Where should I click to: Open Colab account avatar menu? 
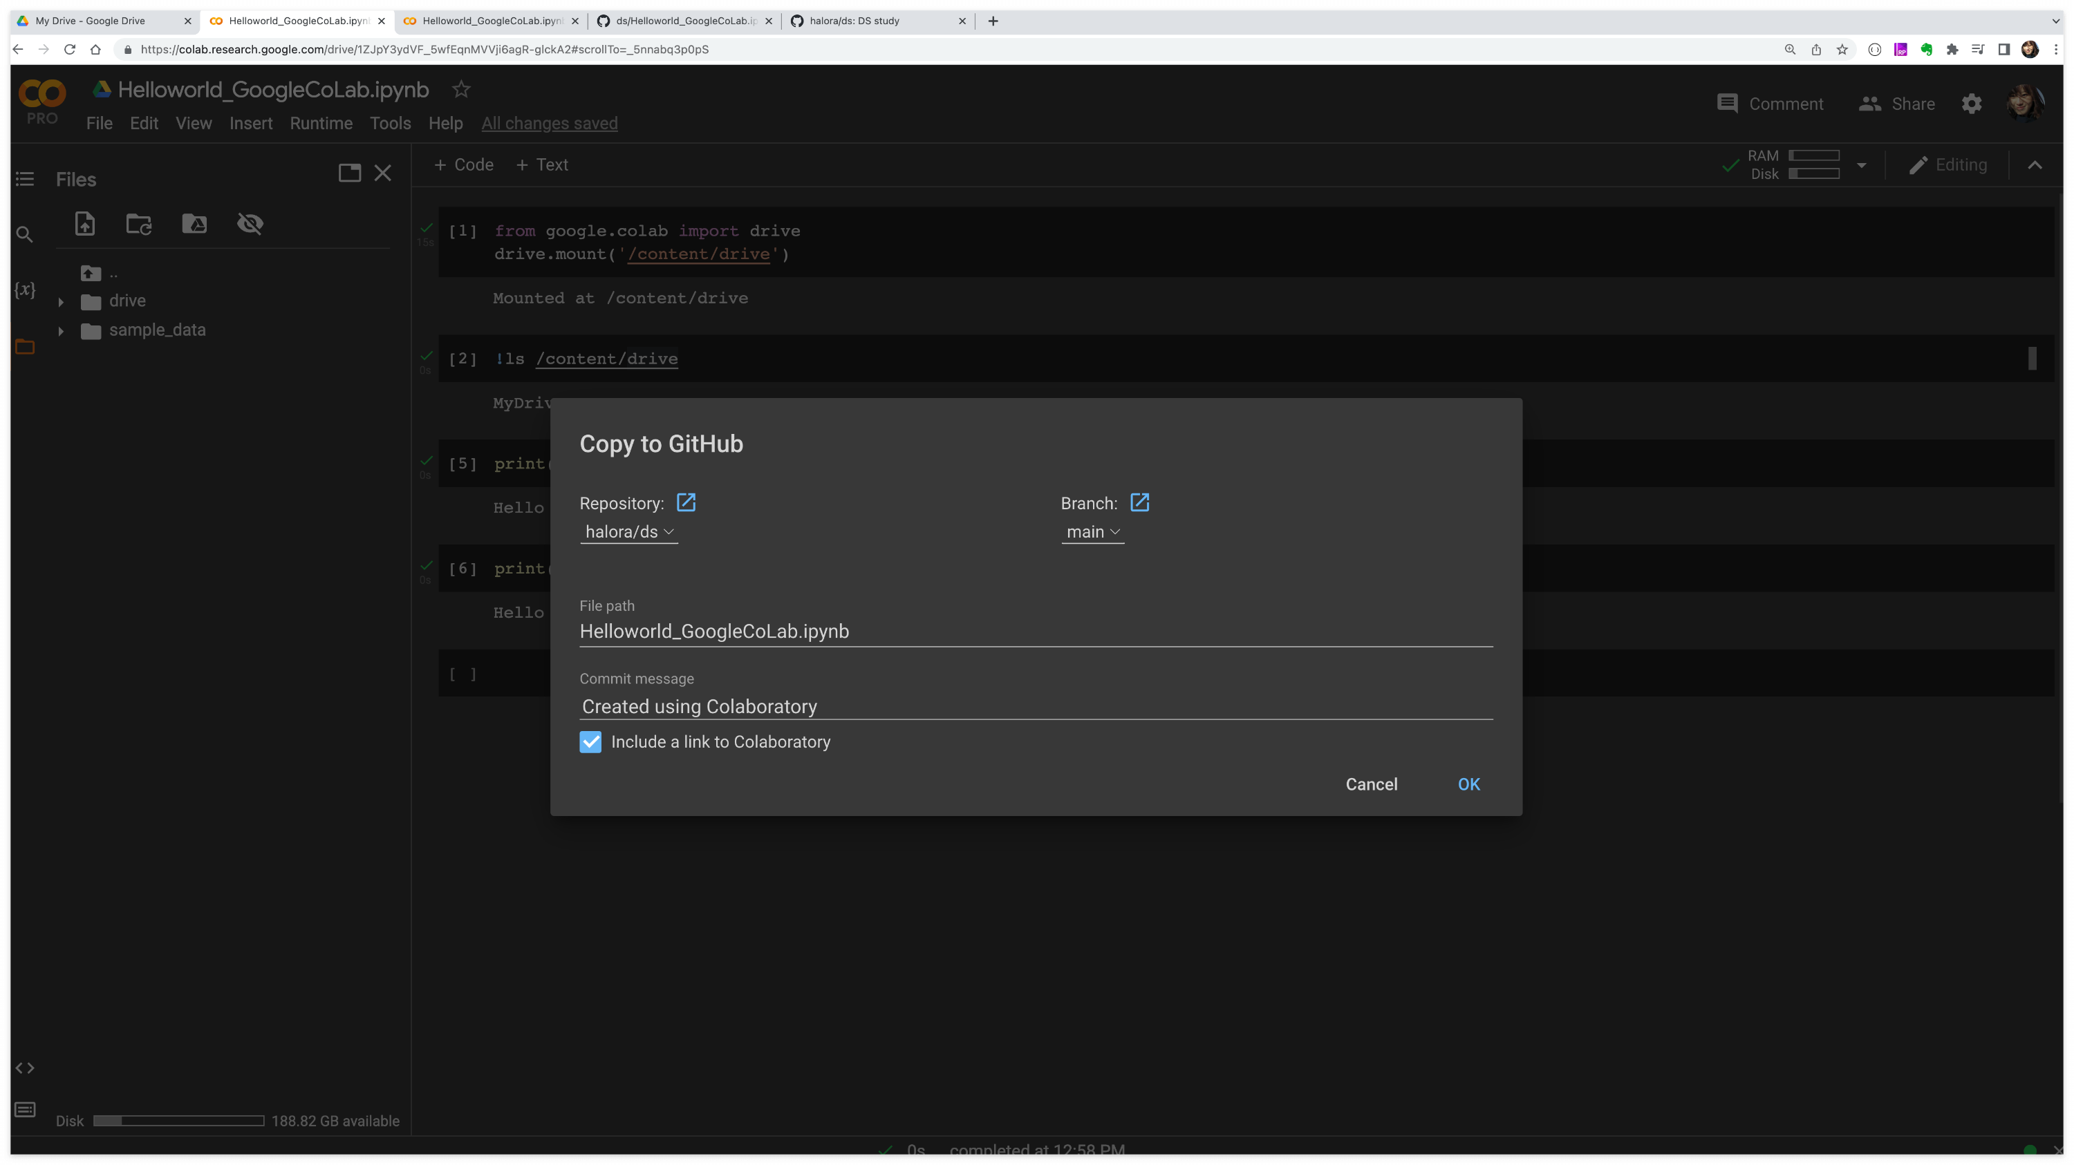[x=2024, y=103]
